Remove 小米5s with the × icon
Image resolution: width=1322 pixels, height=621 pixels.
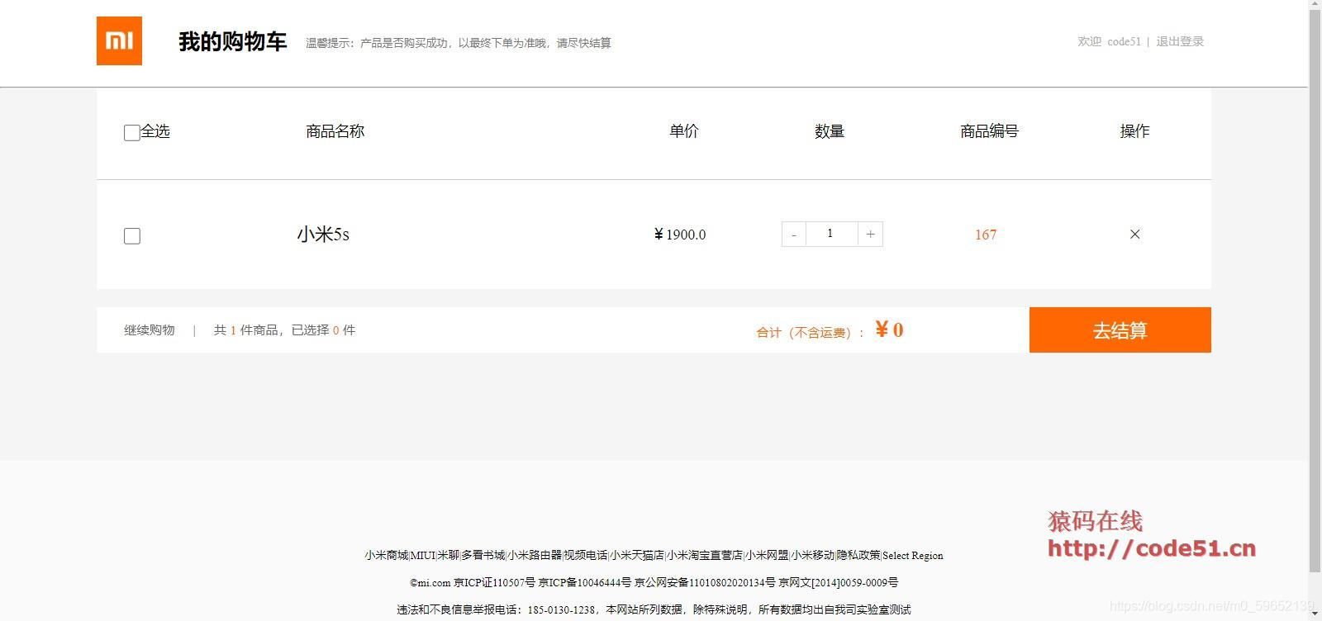pyautogui.click(x=1134, y=235)
